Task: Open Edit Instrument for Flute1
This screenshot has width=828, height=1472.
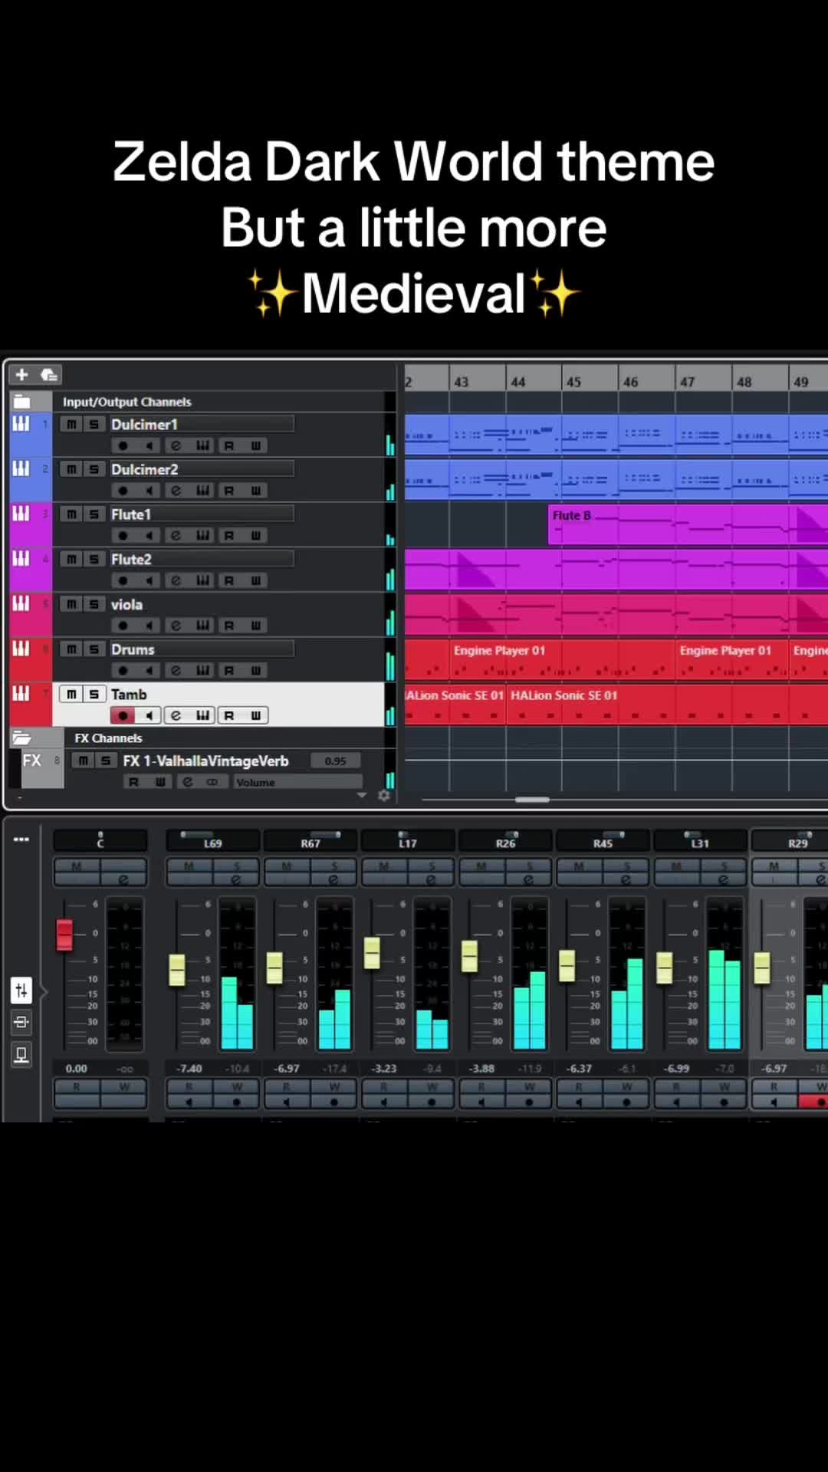Action: [202, 536]
